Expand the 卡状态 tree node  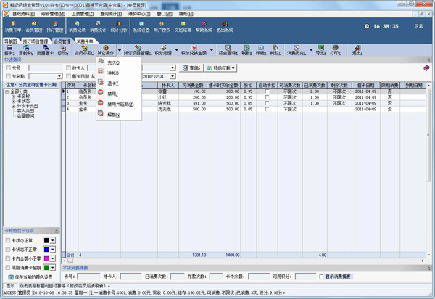pyautogui.click(x=14, y=100)
